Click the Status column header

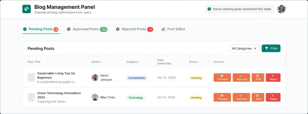[x=193, y=62]
